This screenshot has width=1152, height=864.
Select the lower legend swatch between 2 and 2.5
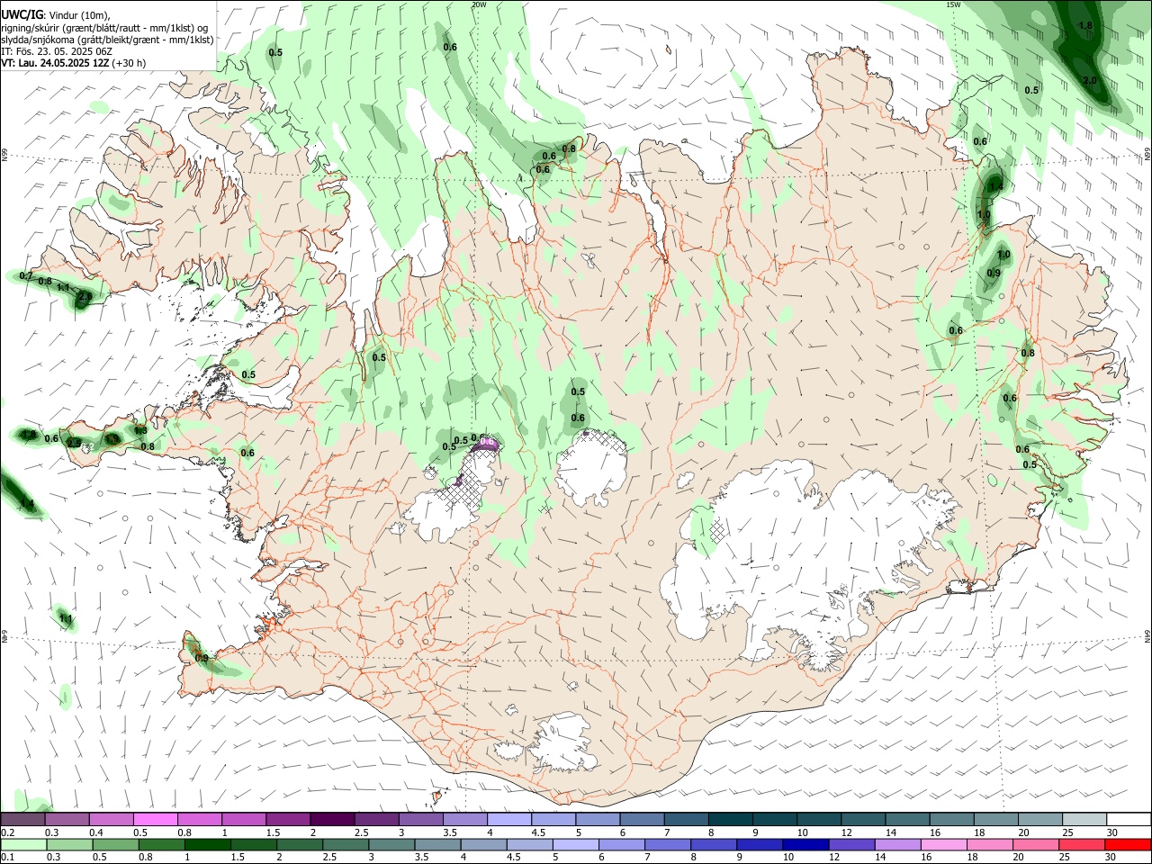point(299,844)
